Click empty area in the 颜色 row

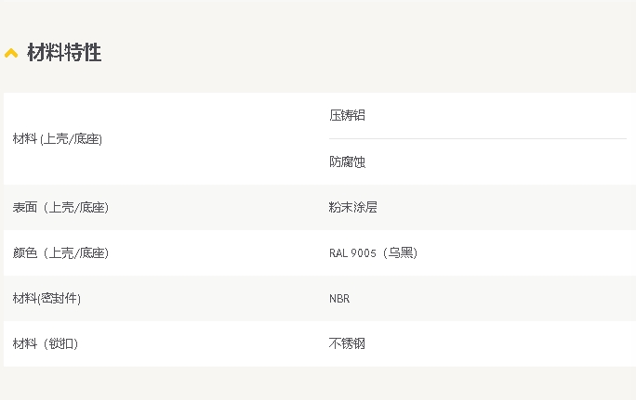[x=527, y=253]
